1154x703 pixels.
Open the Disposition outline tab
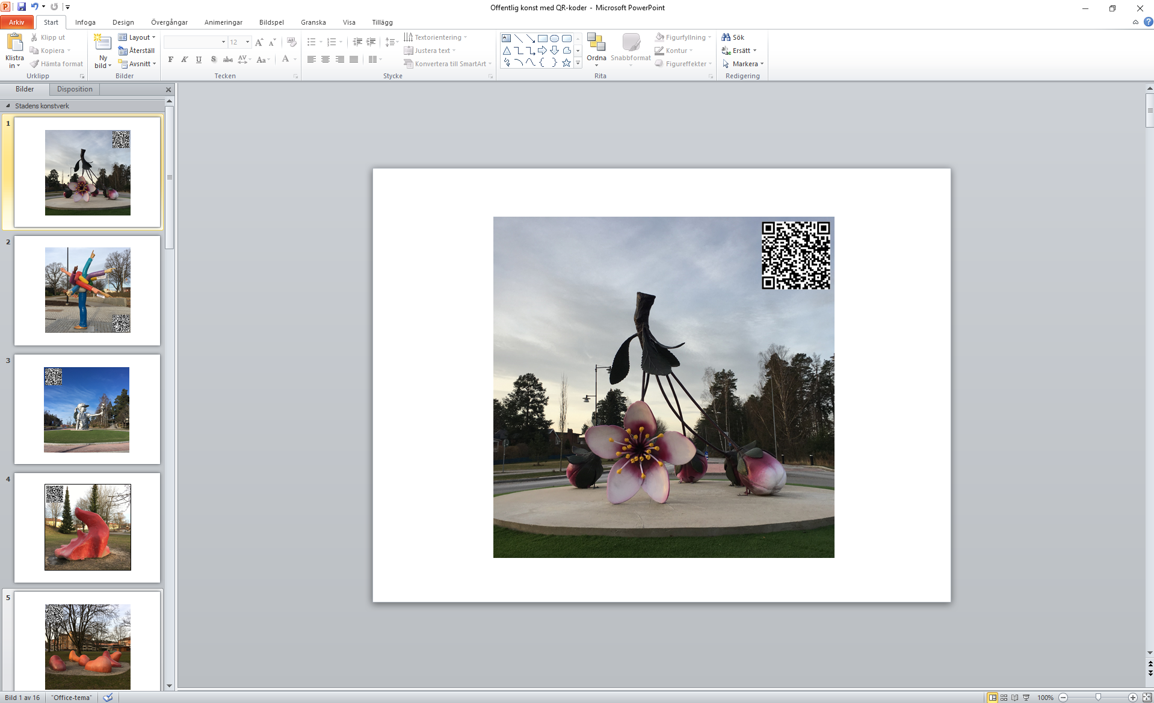pos(75,89)
